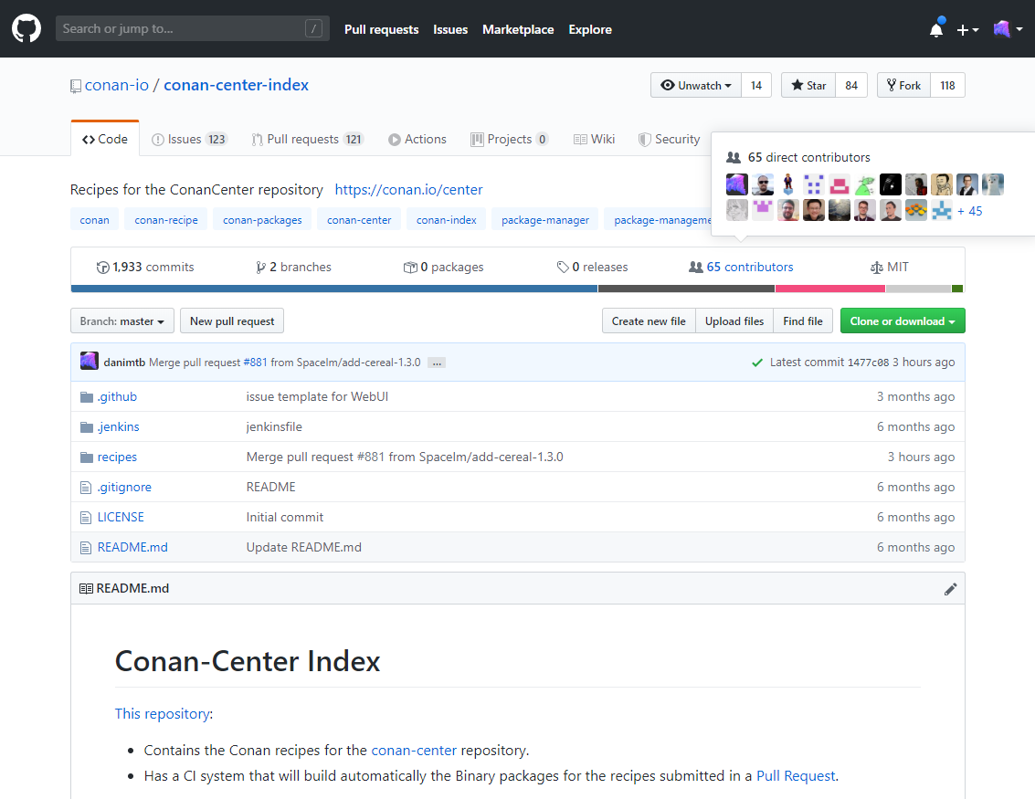Open the .jenkins folder
Screen dimensions: 1035x799
coord(119,426)
